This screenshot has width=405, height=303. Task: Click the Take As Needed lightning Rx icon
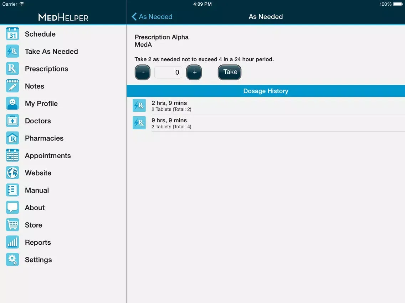[x=12, y=51]
